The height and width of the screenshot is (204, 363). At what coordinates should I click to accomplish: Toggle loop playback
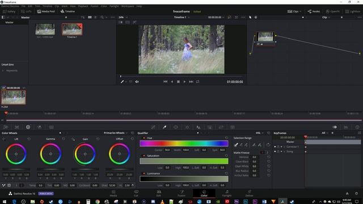(197, 82)
